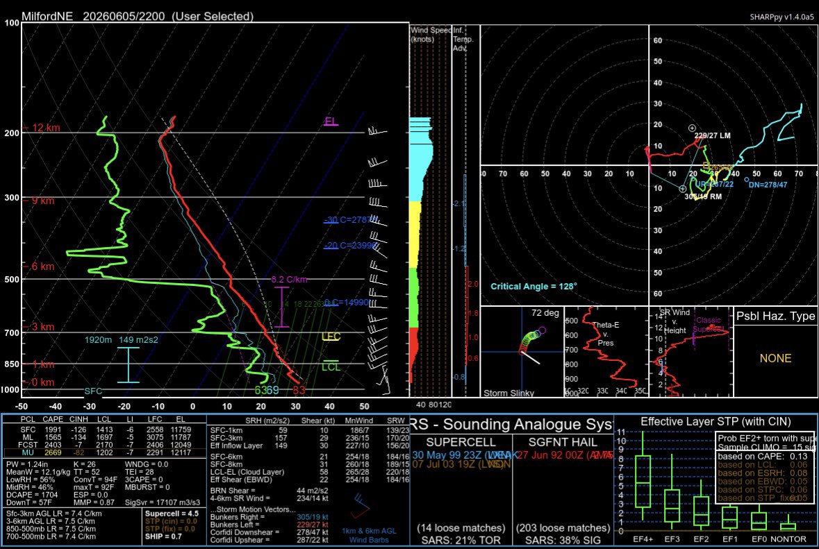Screen dimensions: 819x549
Task: Click the Corfidi Downshear = 278/47 kt row
Action: (269, 532)
